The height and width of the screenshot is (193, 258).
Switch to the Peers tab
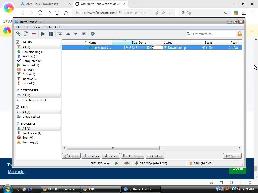[111, 156]
